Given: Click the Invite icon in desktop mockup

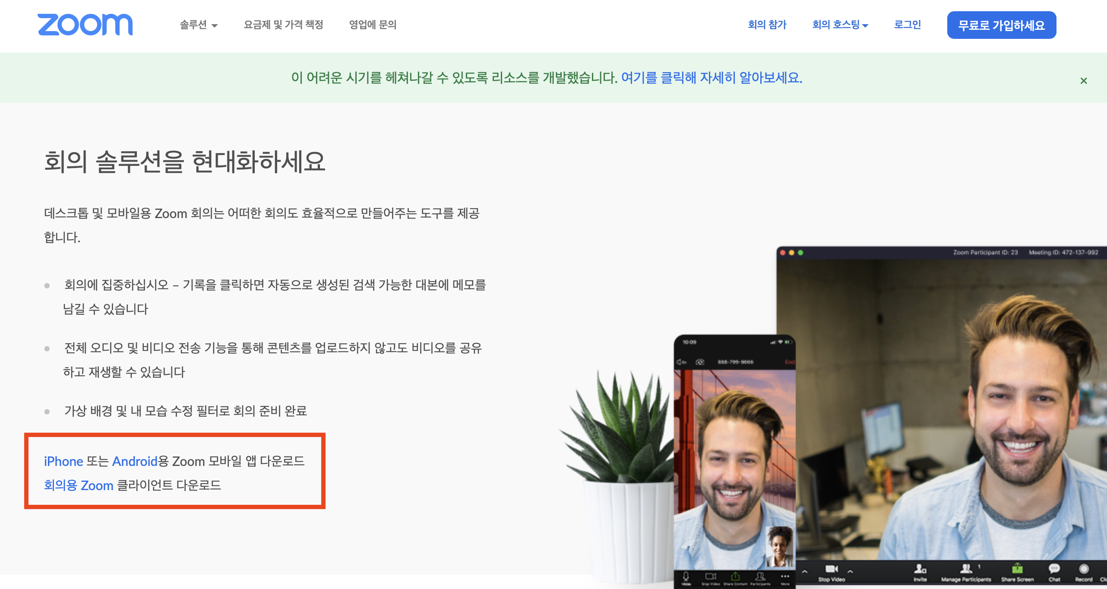Looking at the screenshot, I should point(920,569).
